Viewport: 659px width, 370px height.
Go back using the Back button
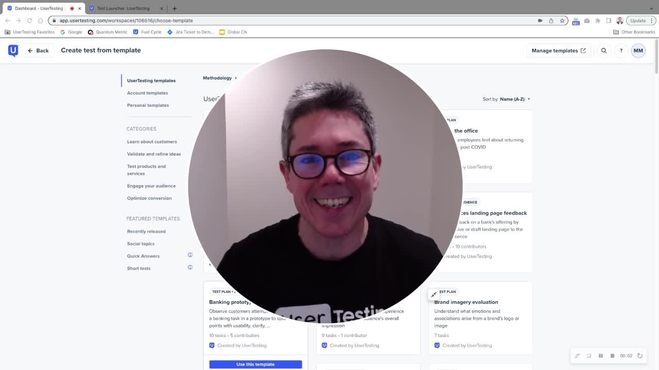click(38, 50)
